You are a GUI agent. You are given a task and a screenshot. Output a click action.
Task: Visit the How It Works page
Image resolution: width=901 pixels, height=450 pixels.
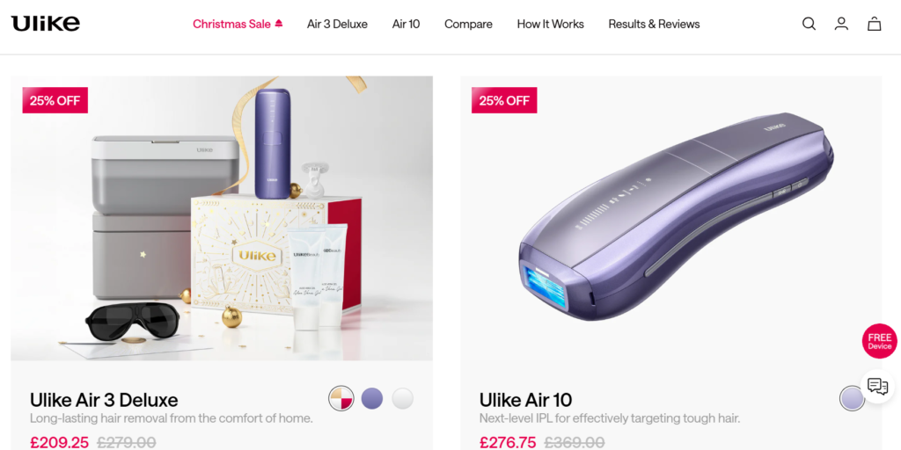551,24
